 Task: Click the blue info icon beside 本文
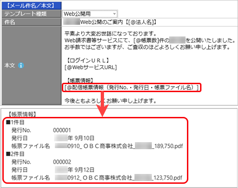[x=21, y=65]
